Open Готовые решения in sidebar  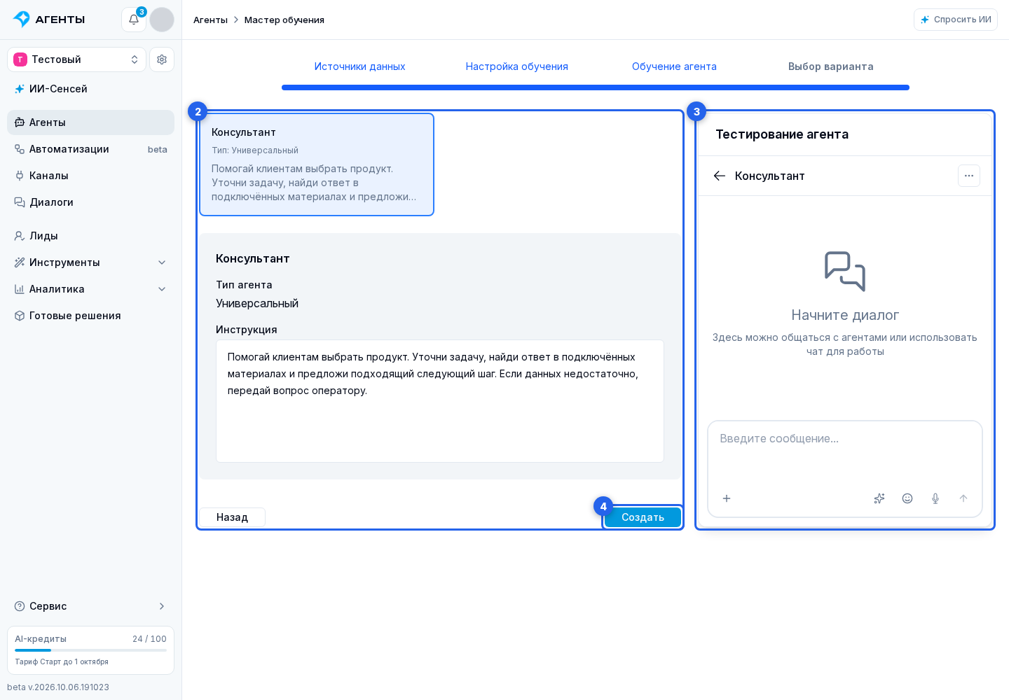click(x=90, y=316)
